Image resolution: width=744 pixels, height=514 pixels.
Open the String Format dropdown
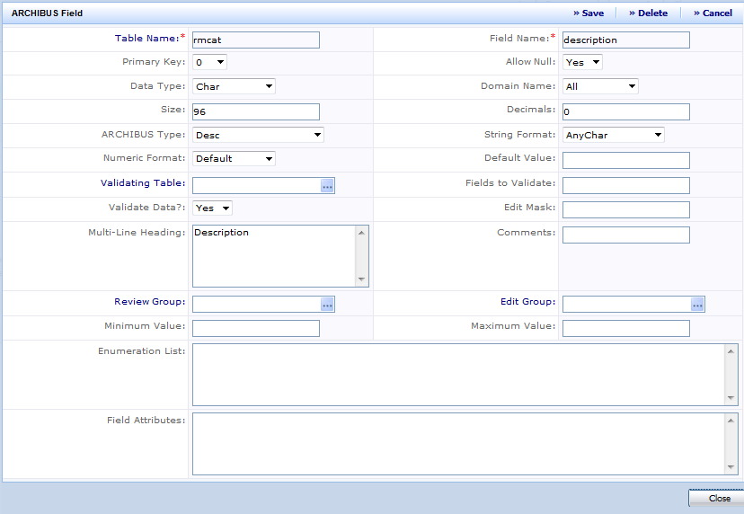[613, 136]
